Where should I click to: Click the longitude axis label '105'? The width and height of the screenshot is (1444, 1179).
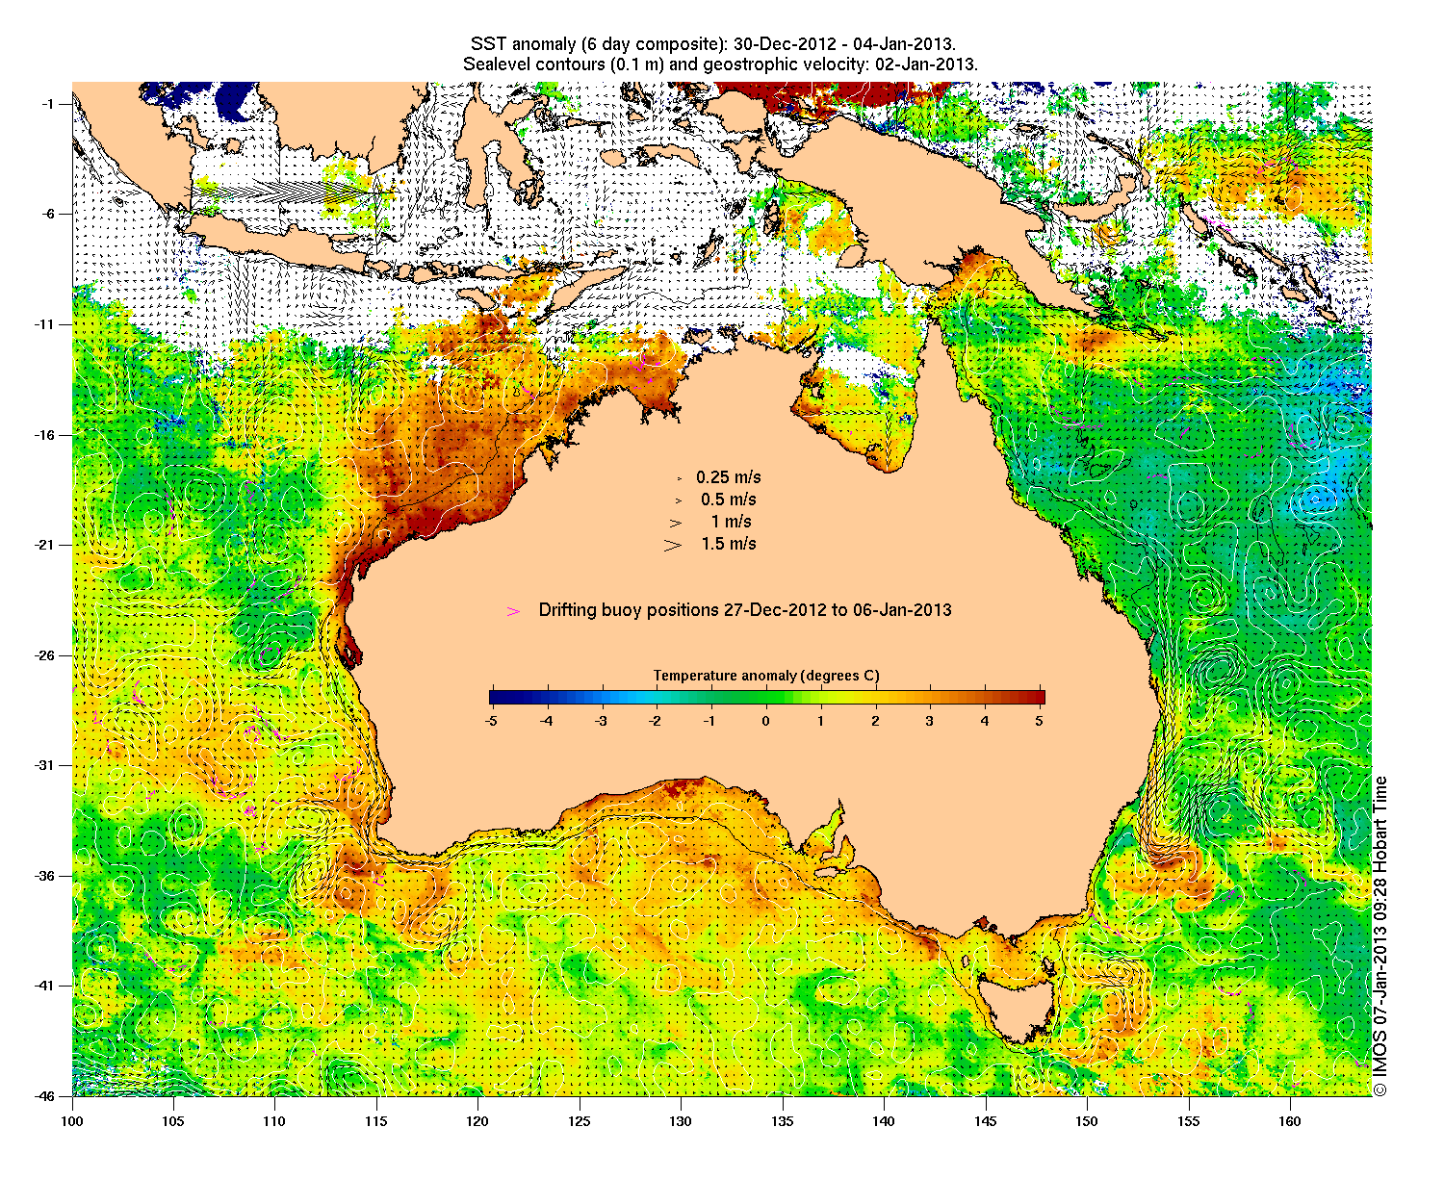pyautogui.click(x=173, y=1121)
